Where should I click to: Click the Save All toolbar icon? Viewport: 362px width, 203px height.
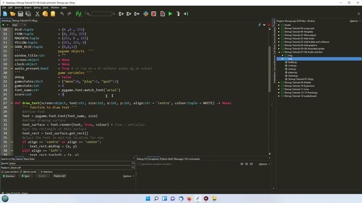(28, 14)
